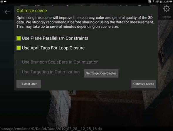Uncheck Use Plane Parallelism Constraints checkbox
This screenshot has height=131, width=173.
pos(19,38)
